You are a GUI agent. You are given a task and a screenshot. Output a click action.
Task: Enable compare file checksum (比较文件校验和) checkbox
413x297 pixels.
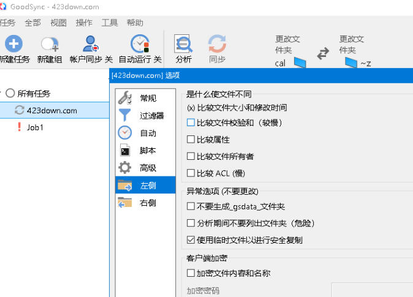(191, 122)
